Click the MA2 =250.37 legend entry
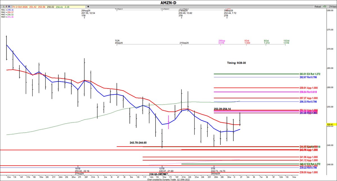Screen dimensions: 337x181 point(7,12)
